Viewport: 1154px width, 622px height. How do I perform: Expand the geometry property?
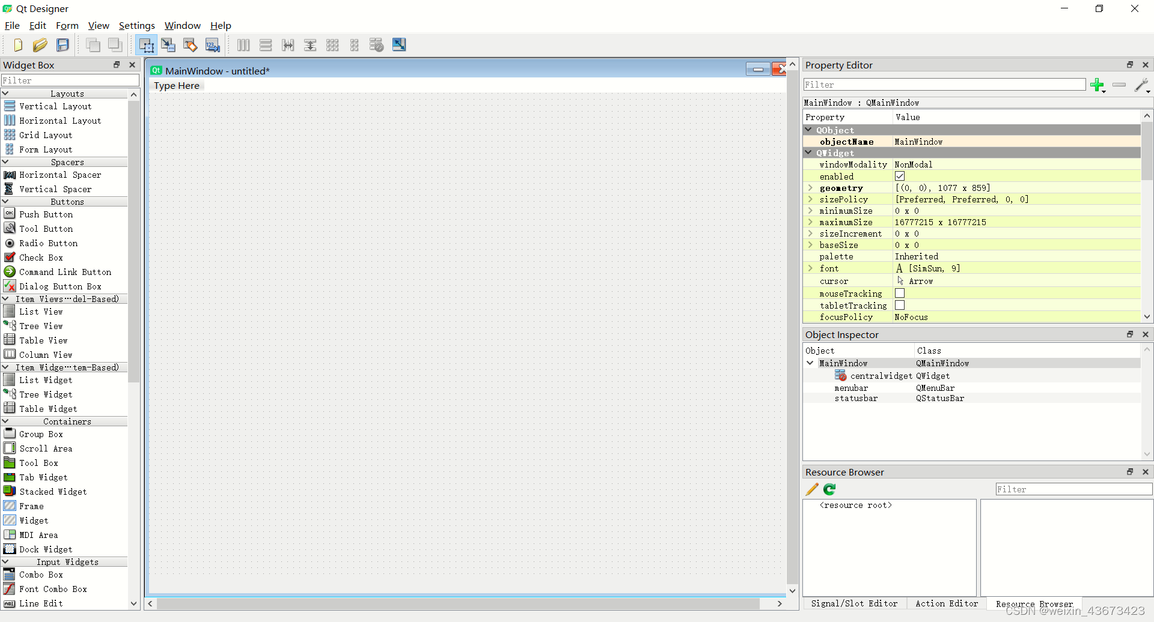tap(810, 187)
